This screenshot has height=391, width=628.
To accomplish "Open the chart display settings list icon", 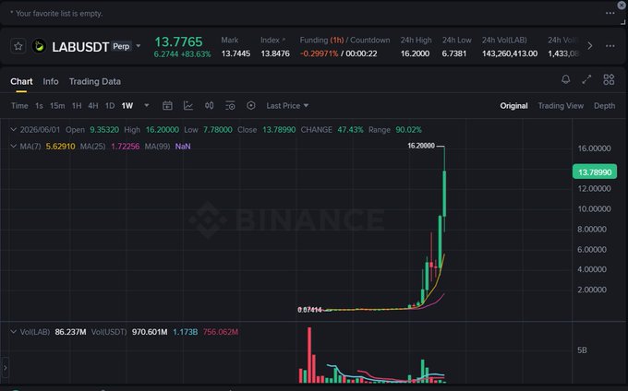I will [230, 105].
